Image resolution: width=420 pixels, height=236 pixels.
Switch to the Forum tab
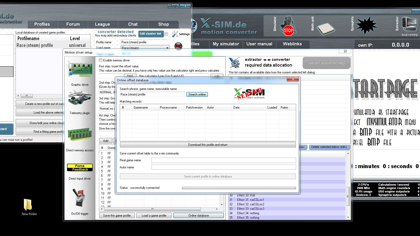(73, 24)
